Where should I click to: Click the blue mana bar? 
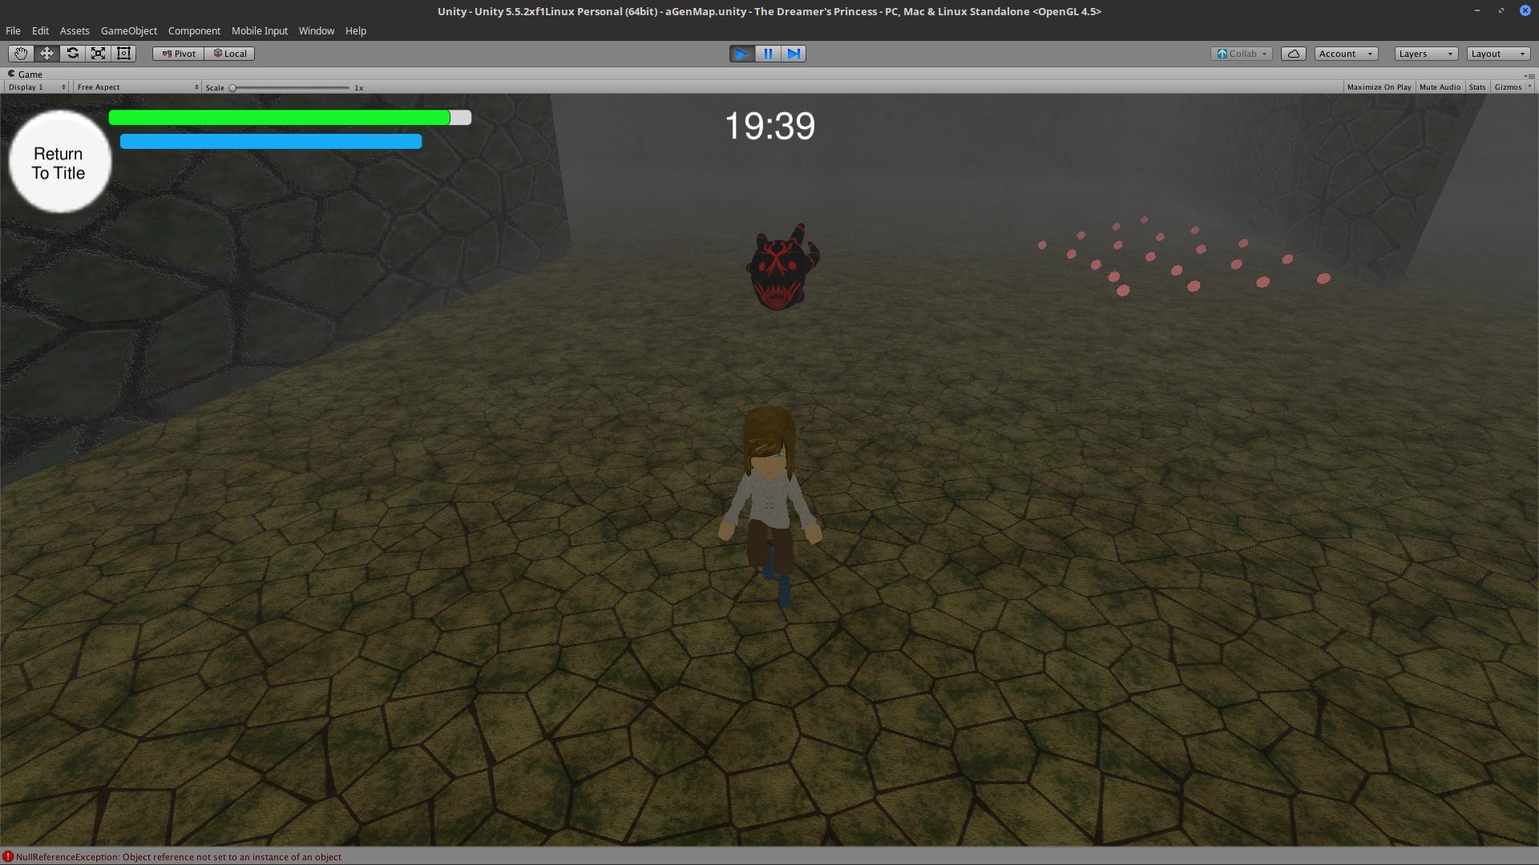(x=271, y=142)
